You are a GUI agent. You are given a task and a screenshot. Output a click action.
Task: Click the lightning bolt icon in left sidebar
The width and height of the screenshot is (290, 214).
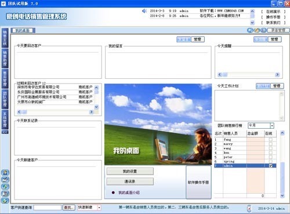click(x=5, y=201)
